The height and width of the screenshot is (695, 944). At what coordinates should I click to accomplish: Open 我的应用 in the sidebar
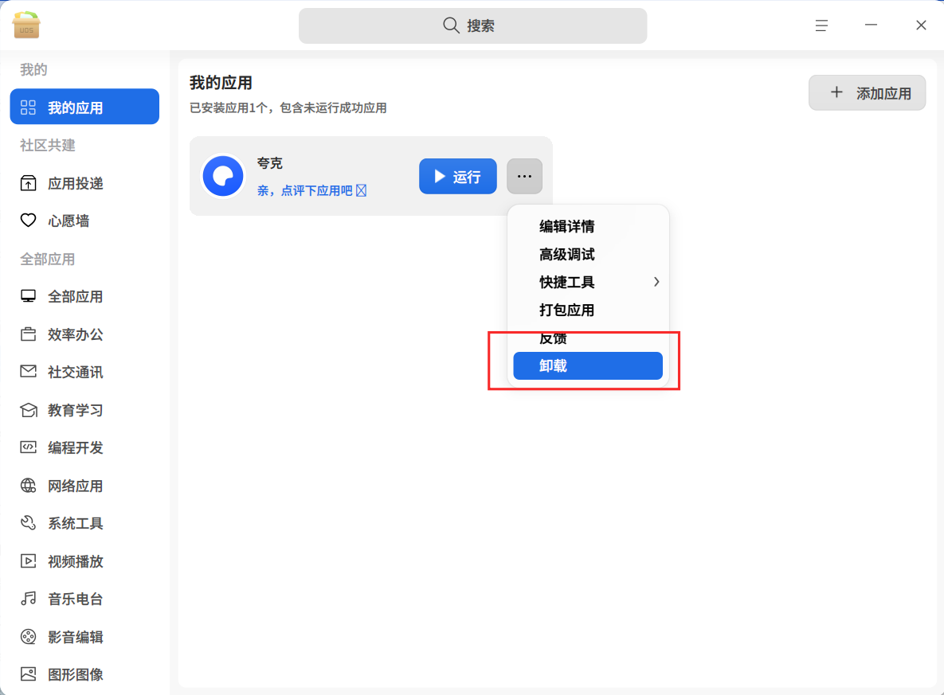[84, 107]
